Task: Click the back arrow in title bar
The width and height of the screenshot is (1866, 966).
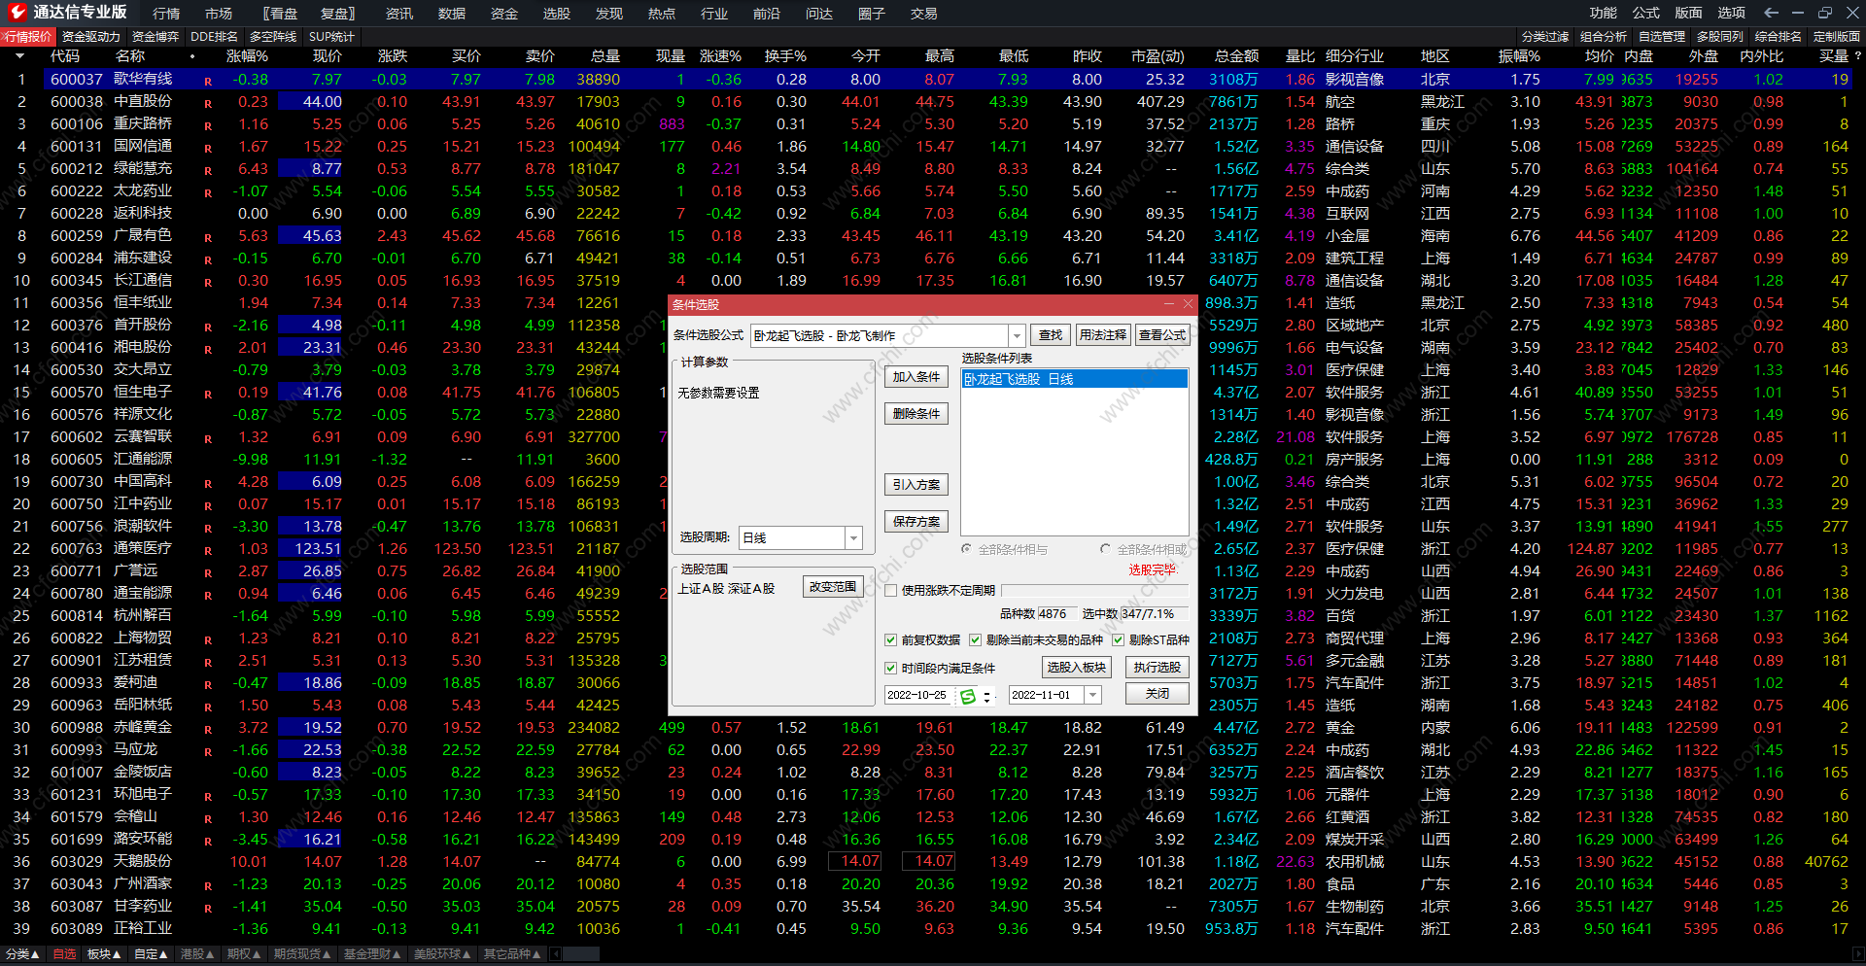Action: (1771, 13)
